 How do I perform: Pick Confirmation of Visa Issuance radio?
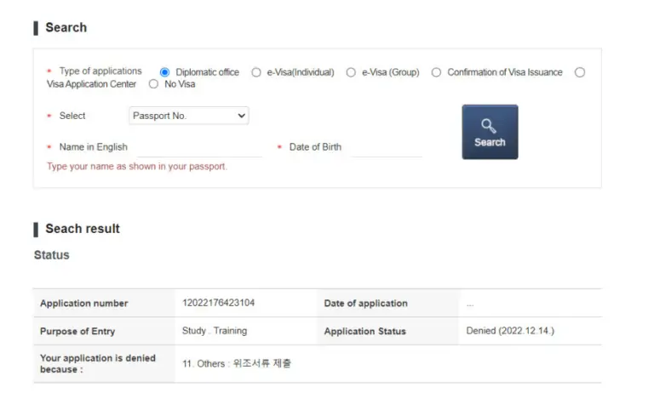(437, 72)
